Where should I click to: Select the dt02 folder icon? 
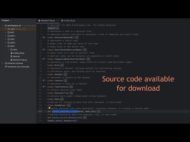9,39
